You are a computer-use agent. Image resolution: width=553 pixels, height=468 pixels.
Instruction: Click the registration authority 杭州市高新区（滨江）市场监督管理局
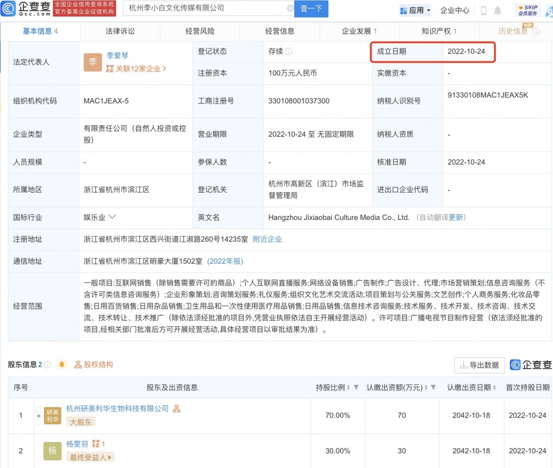click(x=316, y=189)
